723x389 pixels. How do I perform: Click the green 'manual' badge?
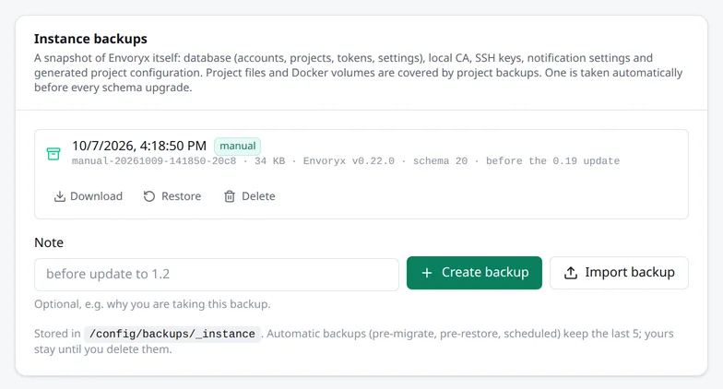238,146
